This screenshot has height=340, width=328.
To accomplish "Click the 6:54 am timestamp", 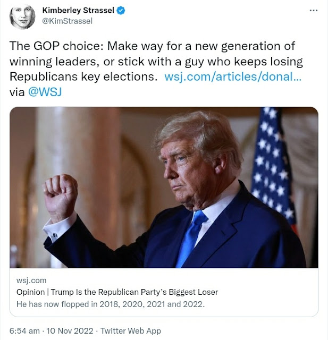I will click(x=24, y=331).
